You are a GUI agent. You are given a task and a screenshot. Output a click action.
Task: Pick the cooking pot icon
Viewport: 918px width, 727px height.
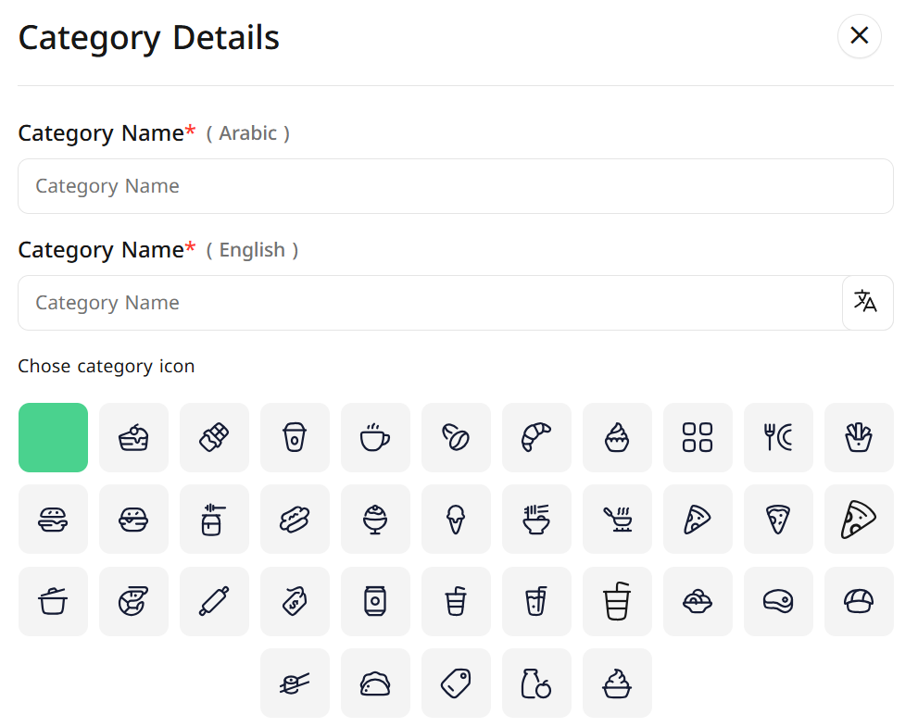53,601
